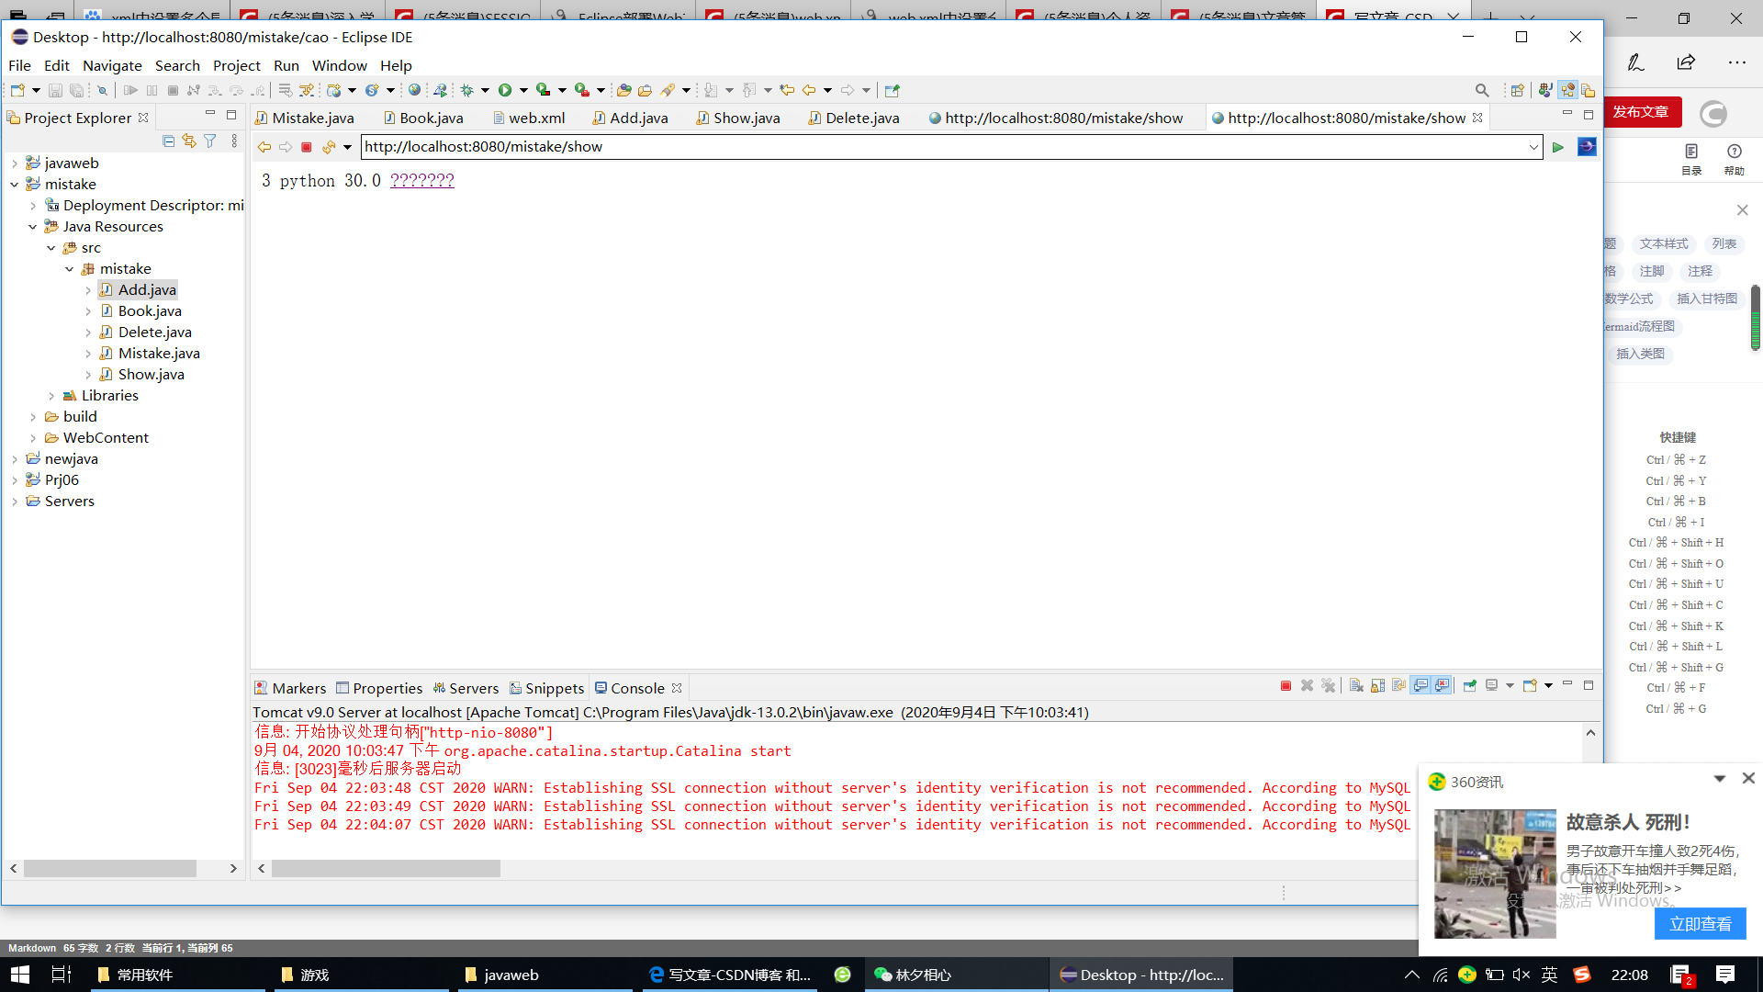This screenshot has height=992, width=1763.
Task: Collapse the Java Resources tree node
Action: coord(33,227)
